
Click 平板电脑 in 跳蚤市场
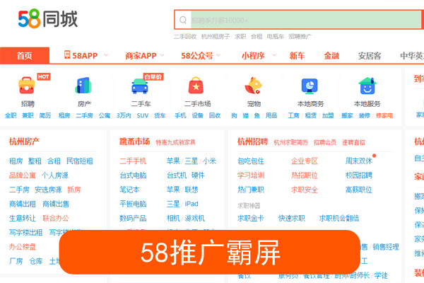tap(133, 204)
